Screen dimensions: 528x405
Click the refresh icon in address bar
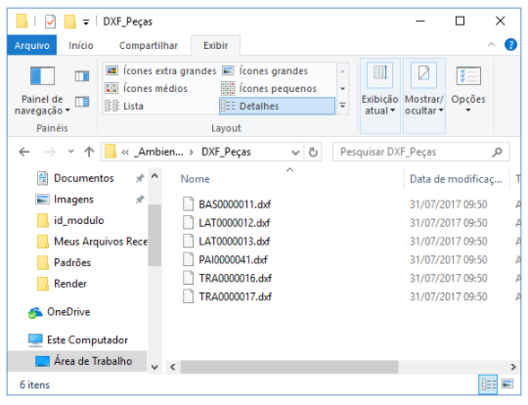click(x=313, y=153)
